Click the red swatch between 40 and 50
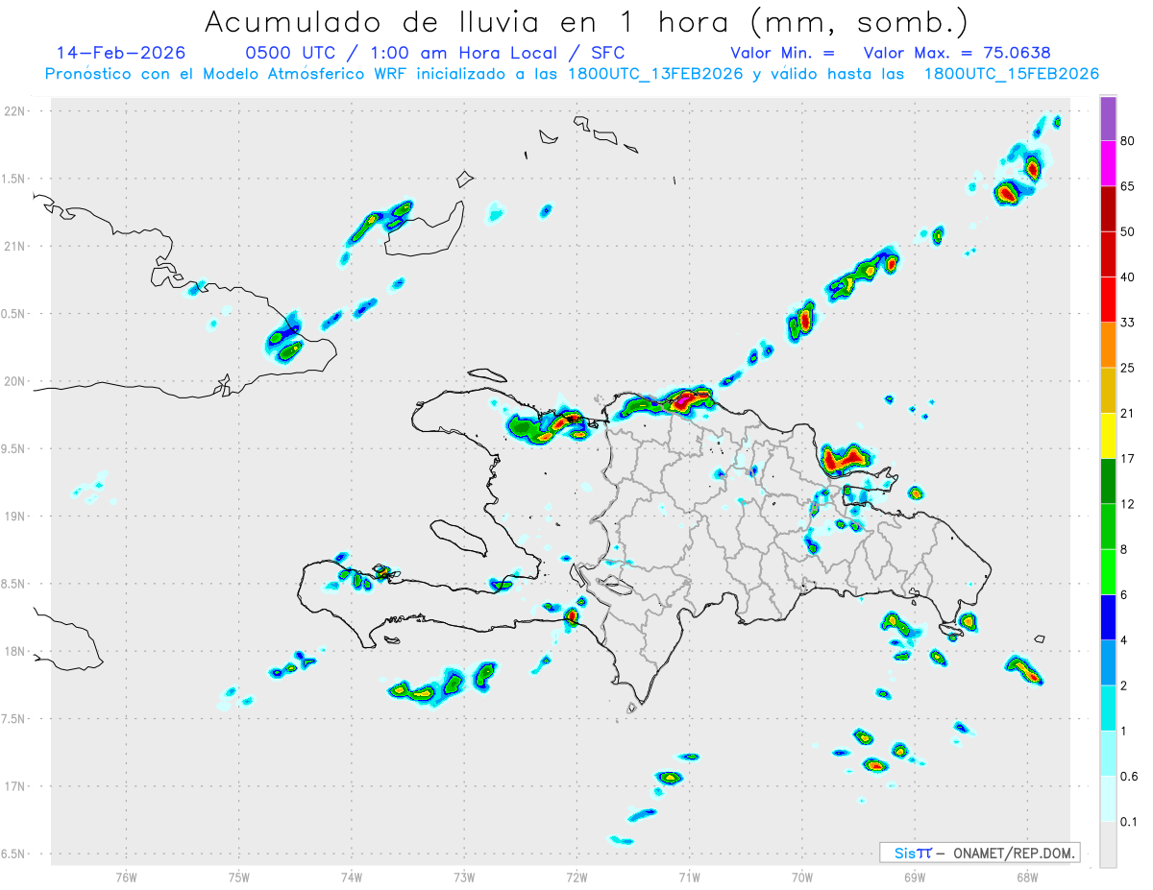 click(x=1108, y=254)
